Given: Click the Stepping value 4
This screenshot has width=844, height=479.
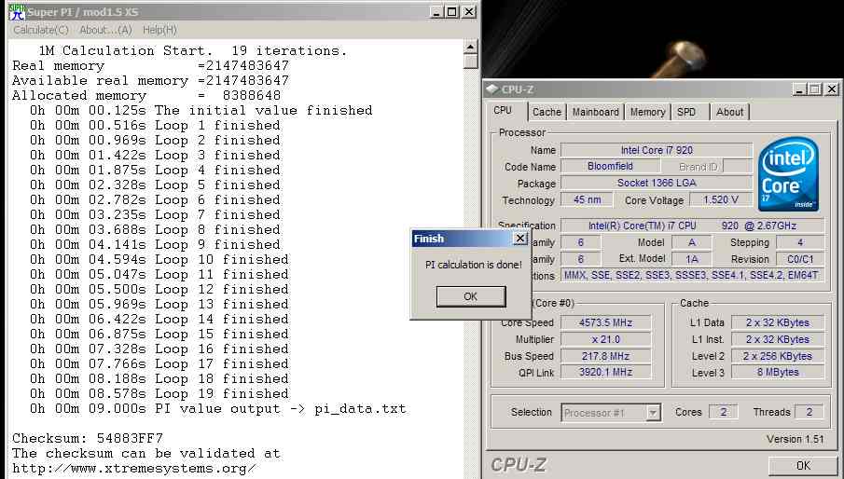Looking at the screenshot, I should pos(800,242).
